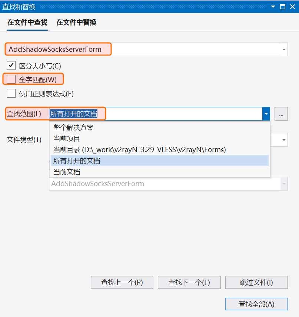This screenshot has height=317, width=299.
Task: Expand the 文件类型 dropdown arrow
Action: coord(283,140)
